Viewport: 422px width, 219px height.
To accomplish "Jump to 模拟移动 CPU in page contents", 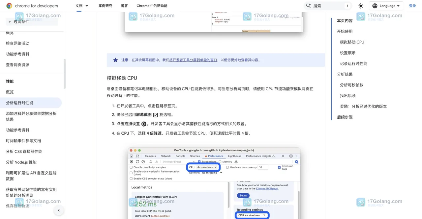I will click(x=352, y=42).
